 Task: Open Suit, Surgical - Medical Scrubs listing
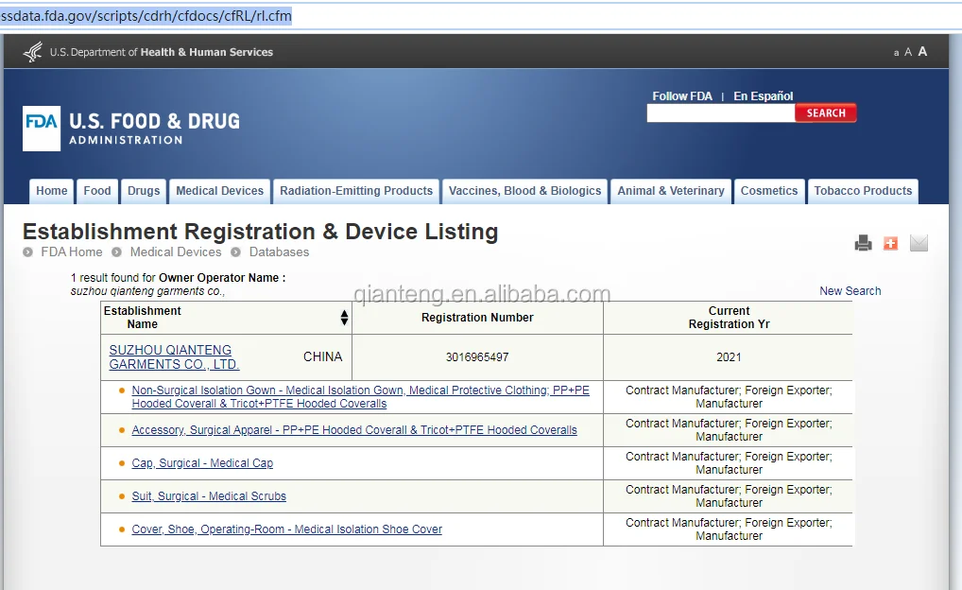209,496
